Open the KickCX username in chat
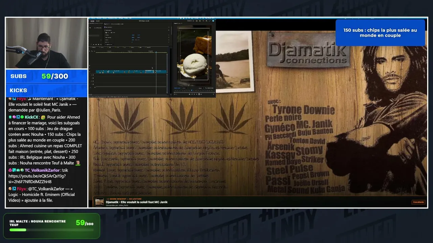433x243 pixels. [x=31, y=117]
